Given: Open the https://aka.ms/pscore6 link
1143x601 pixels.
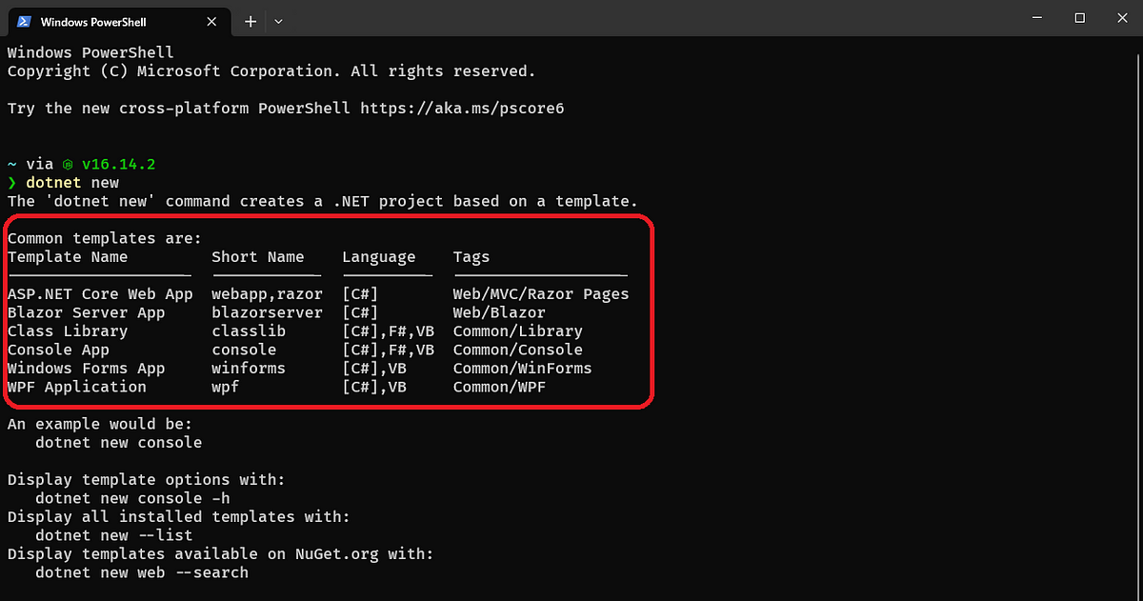Looking at the screenshot, I should [x=462, y=109].
